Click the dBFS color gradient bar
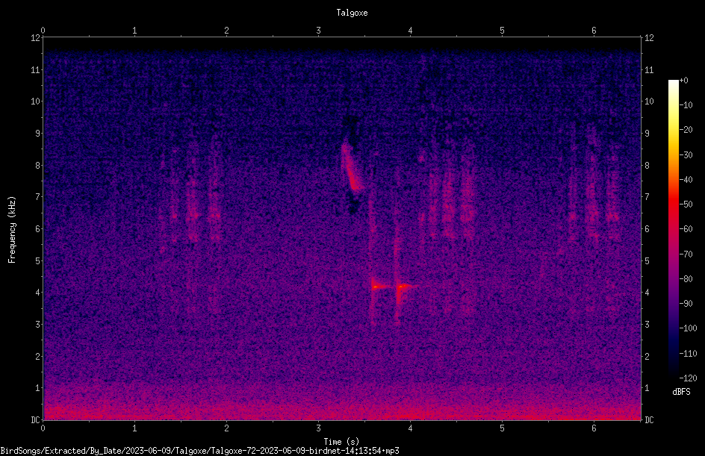 (674, 229)
